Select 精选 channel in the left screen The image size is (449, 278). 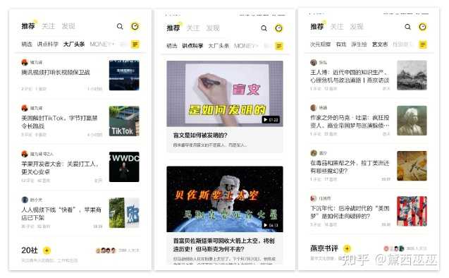pos(27,44)
